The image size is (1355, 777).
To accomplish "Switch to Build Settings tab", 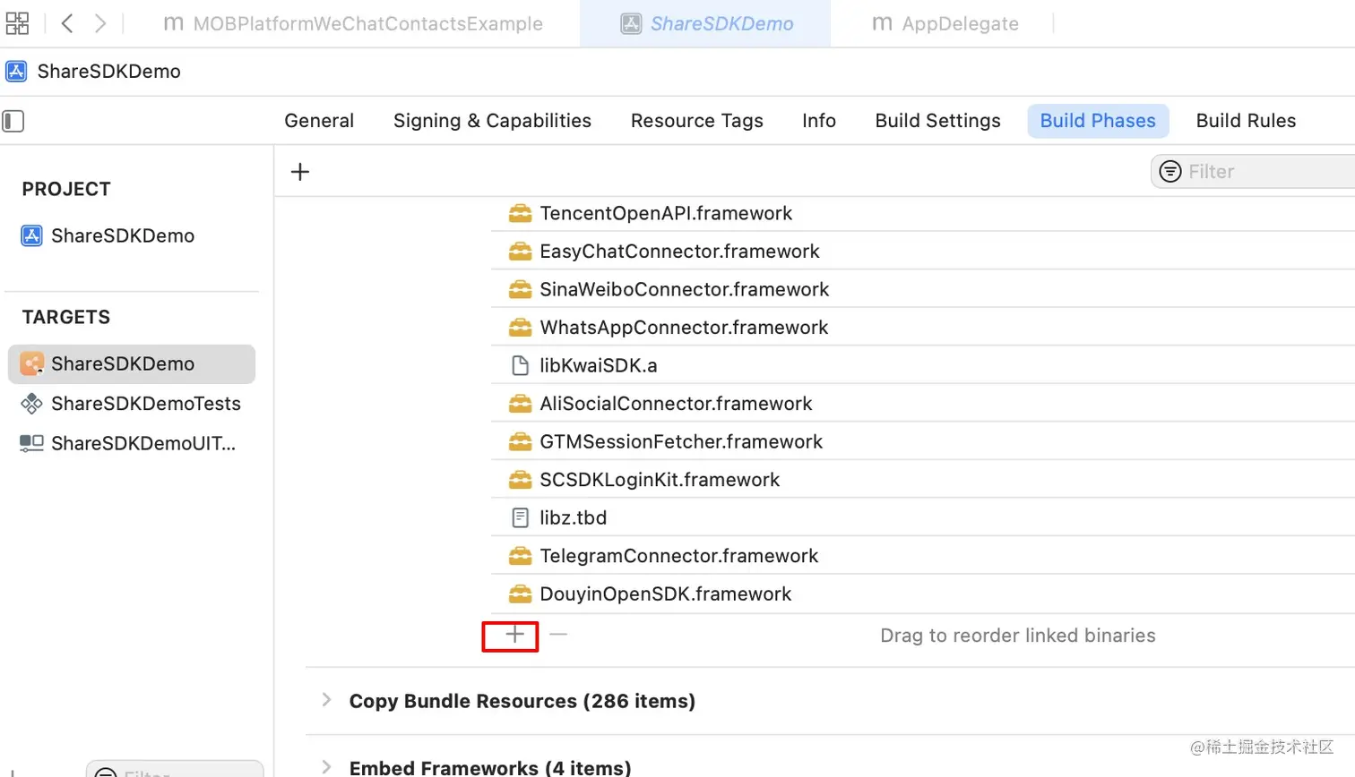I will click(937, 121).
